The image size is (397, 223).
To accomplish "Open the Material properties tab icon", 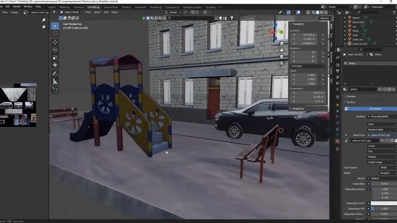I will [337, 141].
